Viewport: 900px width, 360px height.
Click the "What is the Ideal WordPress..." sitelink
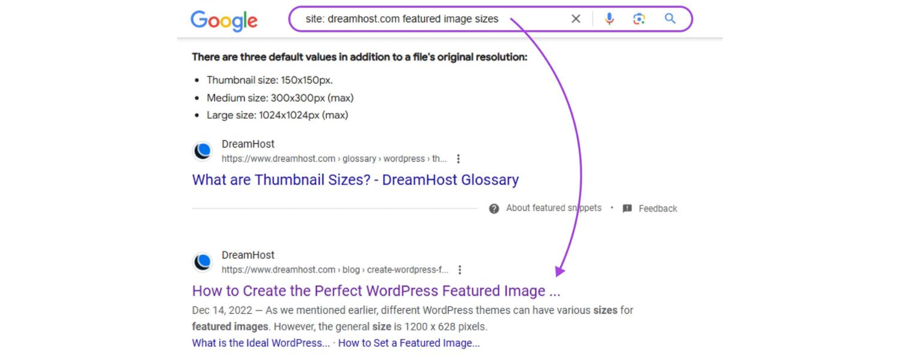[261, 343]
